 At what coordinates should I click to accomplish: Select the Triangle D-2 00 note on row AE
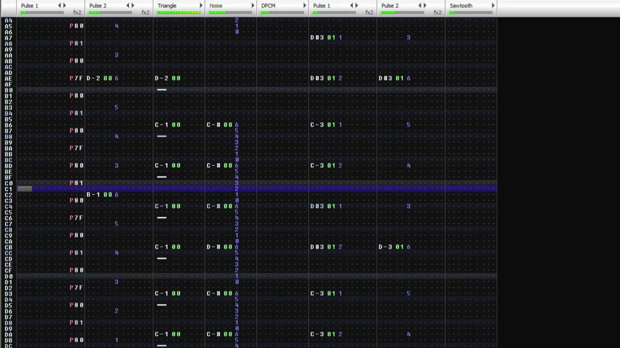[x=168, y=78]
